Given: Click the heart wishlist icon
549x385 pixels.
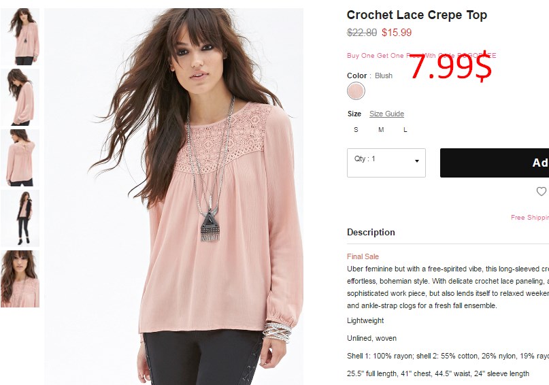Looking at the screenshot, I should click(542, 191).
